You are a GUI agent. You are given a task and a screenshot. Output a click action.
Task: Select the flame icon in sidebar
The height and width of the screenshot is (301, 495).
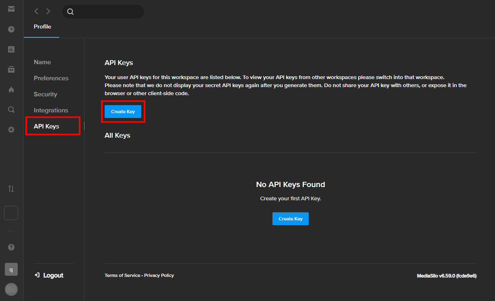(x=11, y=89)
